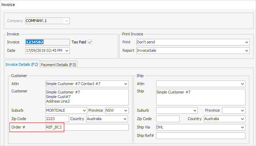Click the Customer Zip Code field

[57, 119]
